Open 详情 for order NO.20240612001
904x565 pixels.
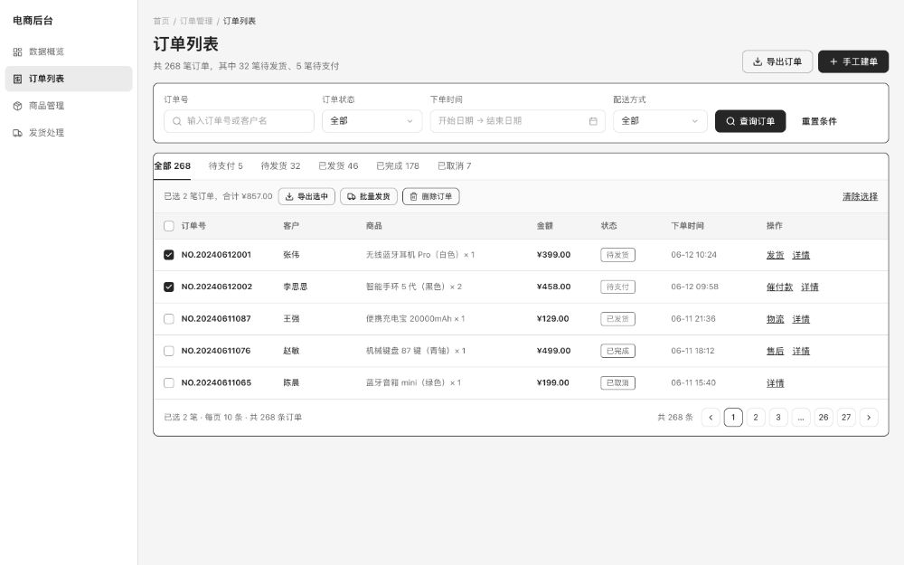(x=801, y=255)
